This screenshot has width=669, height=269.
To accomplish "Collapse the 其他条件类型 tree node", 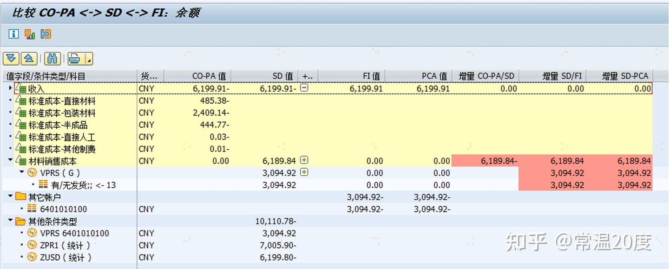I will (10, 221).
